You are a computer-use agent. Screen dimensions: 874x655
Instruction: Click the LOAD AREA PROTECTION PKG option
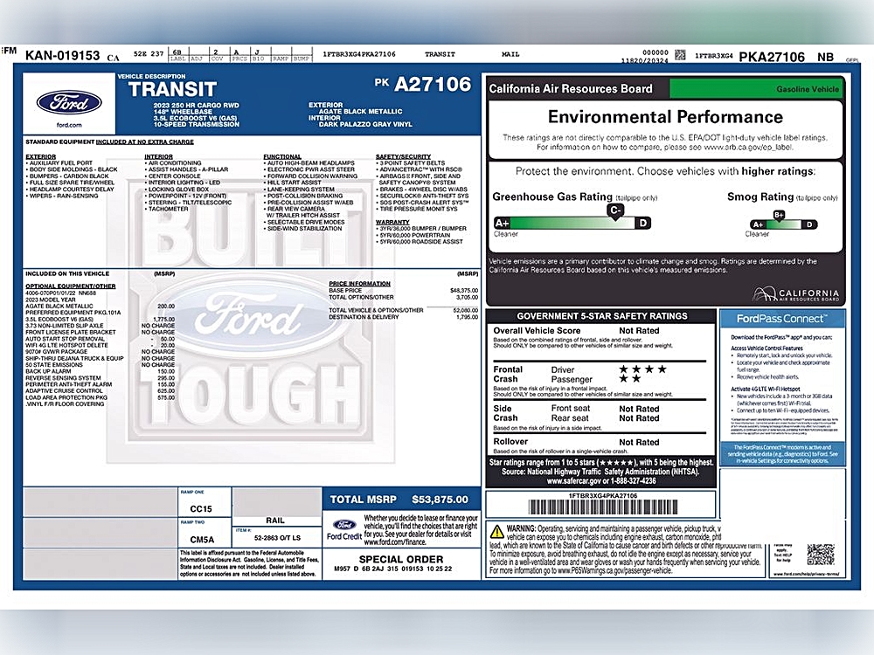100,397
